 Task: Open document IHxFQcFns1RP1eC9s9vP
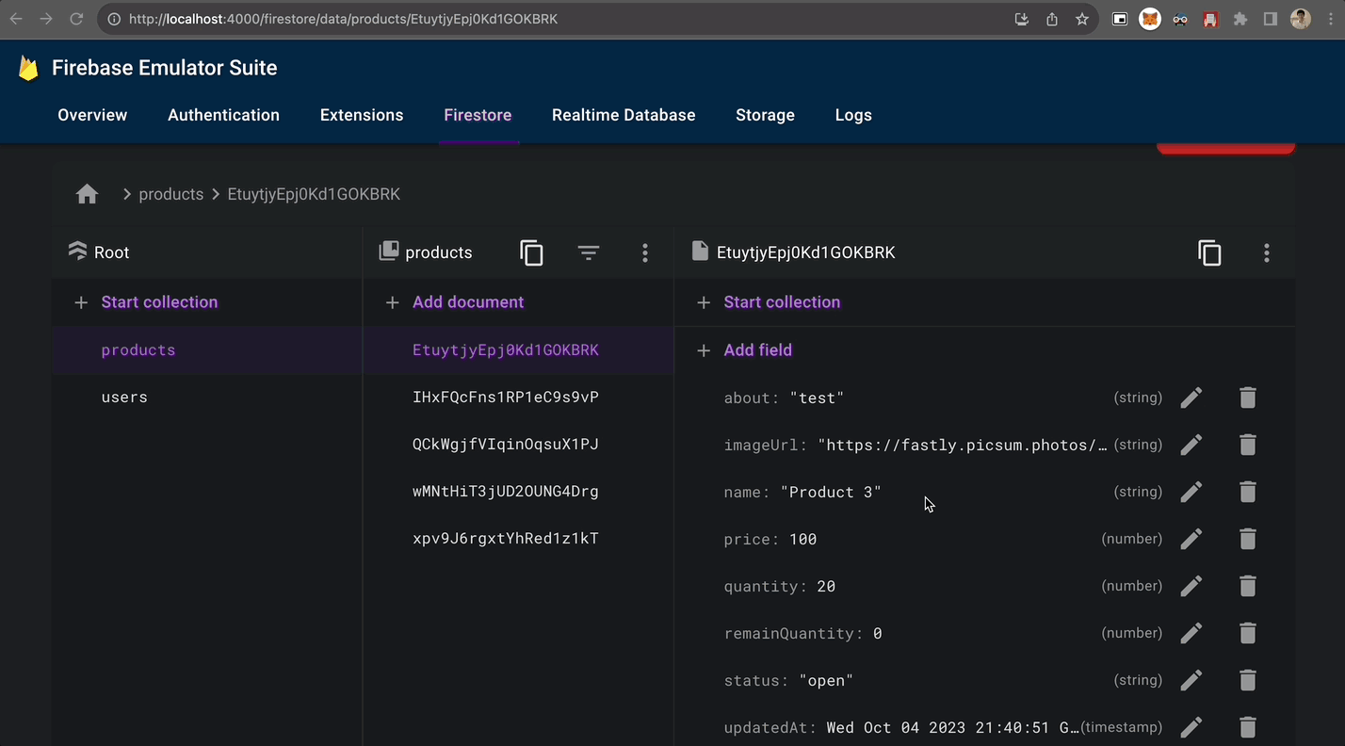click(x=519, y=397)
